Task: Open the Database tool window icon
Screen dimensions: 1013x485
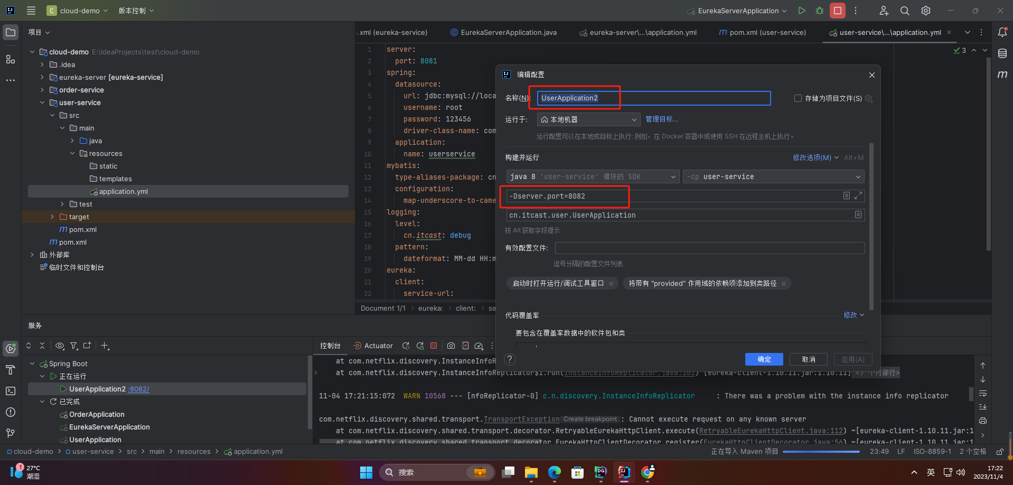Action: pos(1002,53)
